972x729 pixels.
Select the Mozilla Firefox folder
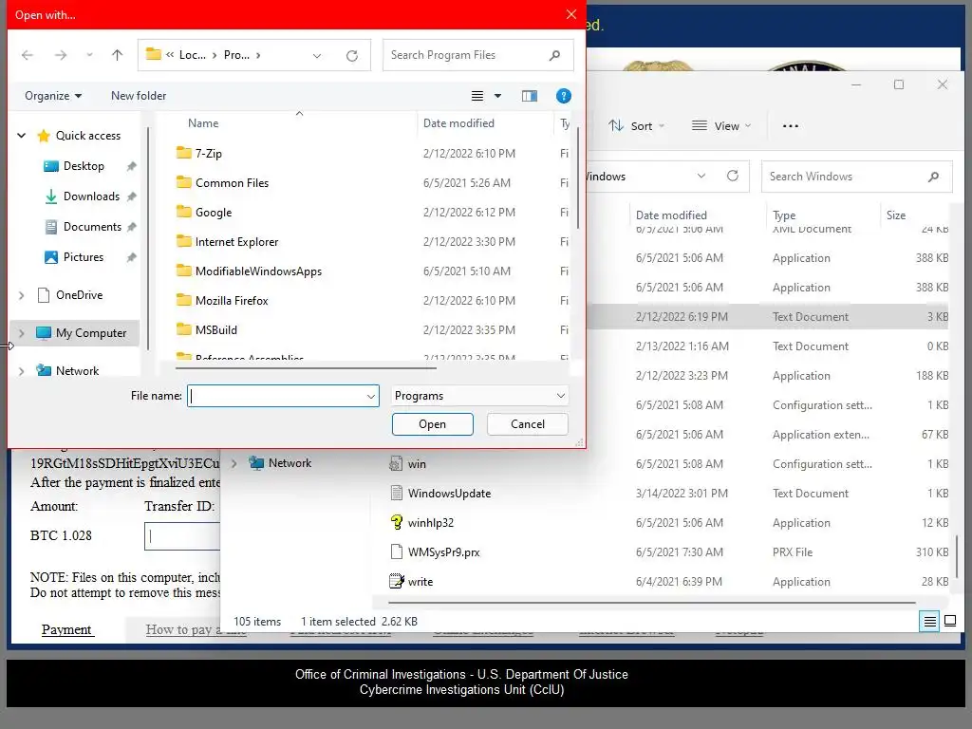232,301
